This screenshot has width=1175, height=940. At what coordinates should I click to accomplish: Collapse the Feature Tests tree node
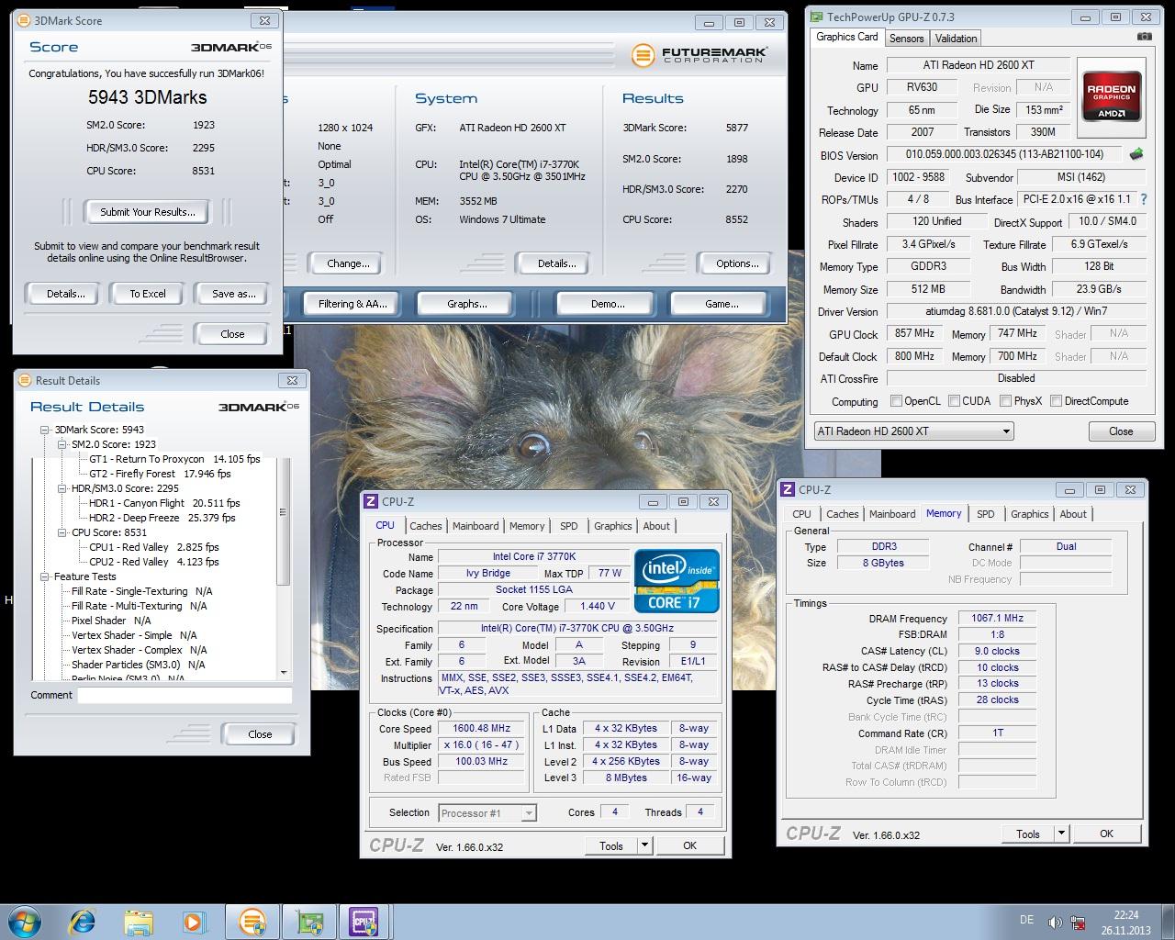coord(45,576)
